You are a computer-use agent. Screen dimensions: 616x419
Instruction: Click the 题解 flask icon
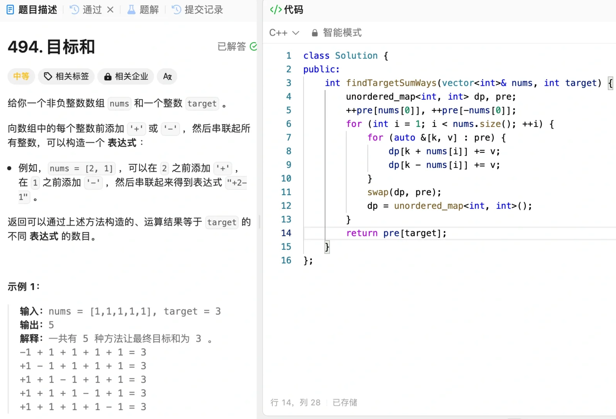point(132,10)
